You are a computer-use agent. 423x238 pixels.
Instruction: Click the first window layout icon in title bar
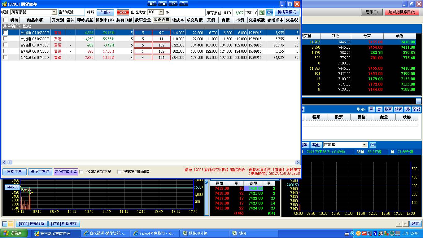(152, 3)
